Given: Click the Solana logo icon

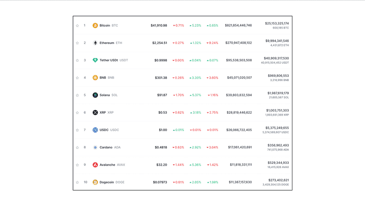Looking at the screenshot, I should coord(95,95).
